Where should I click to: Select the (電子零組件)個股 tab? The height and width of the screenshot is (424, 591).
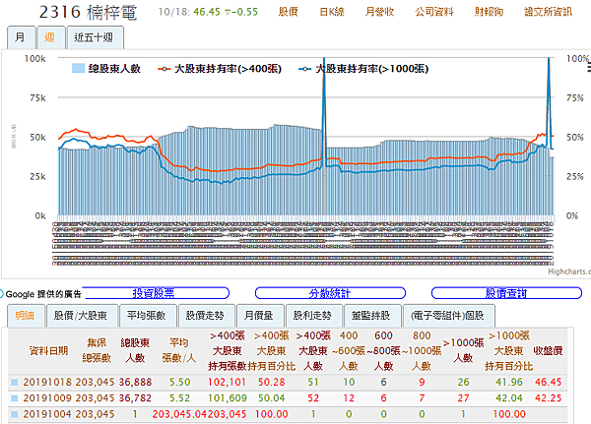pyautogui.click(x=448, y=316)
